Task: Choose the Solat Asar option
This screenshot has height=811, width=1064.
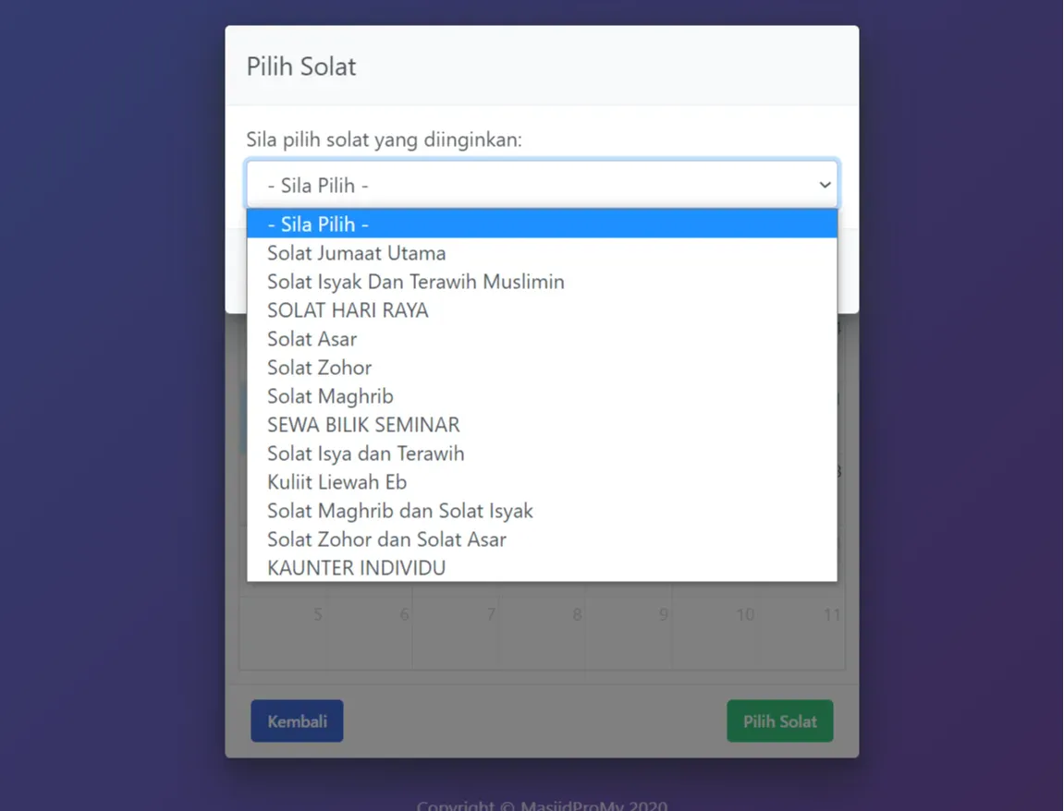Action: 312,339
